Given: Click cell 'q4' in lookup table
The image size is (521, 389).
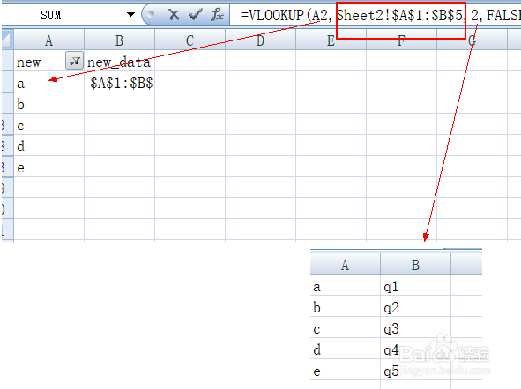Looking at the screenshot, I should point(415,349).
